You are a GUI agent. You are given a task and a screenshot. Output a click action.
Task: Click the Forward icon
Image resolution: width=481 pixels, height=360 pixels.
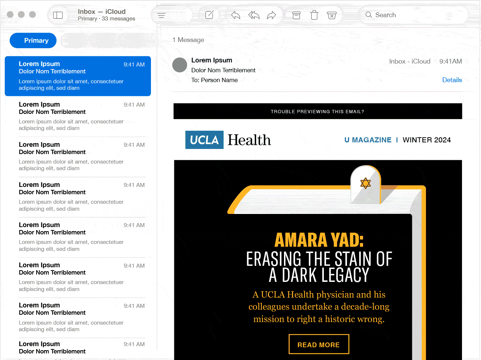[x=272, y=15]
